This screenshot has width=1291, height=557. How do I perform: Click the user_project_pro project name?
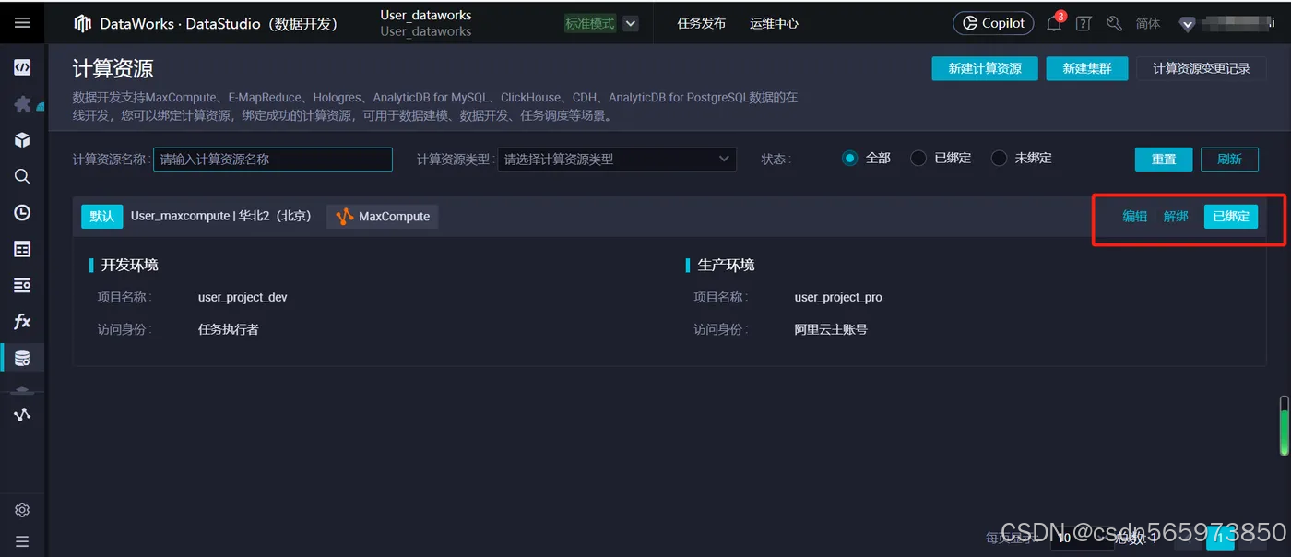coord(838,298)
